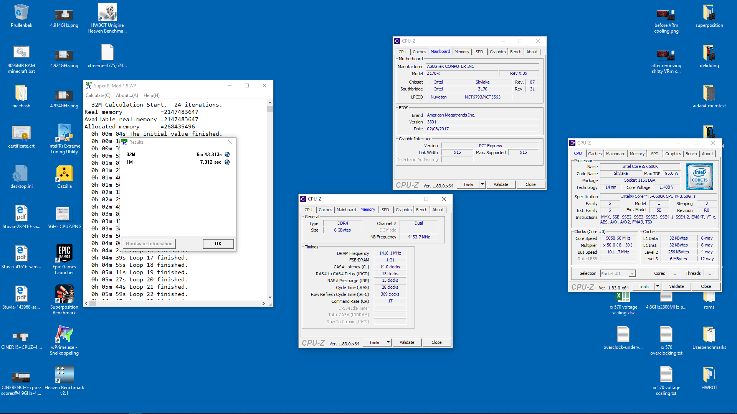Click Super PI vertical scrollbar down arrow
The height and width of the screenshot is (414, 737).
tap(270, 297)
